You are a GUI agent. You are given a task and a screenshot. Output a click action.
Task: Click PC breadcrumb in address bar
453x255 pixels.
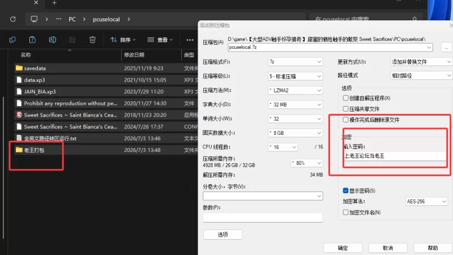pos(72,19)
